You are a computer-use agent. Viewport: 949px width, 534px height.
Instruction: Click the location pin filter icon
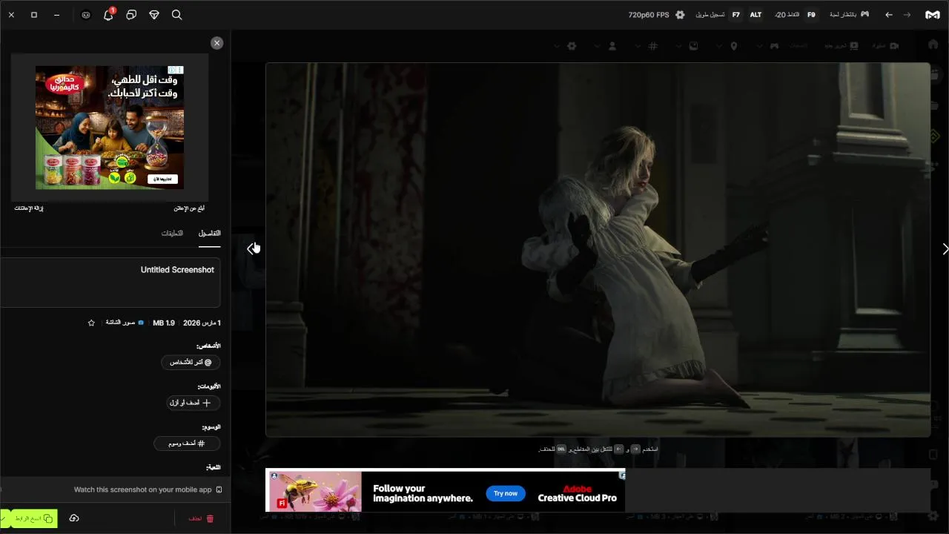tap(734, 46)
